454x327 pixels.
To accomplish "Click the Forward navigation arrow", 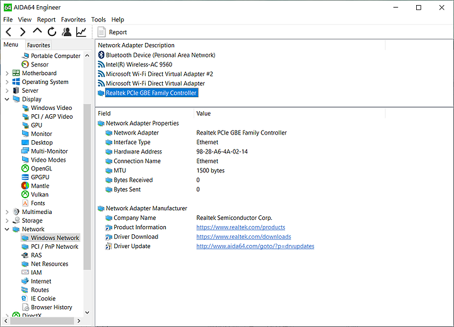I will click(23, 32).
